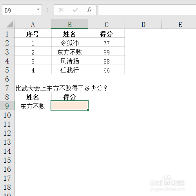Click the 姓名 header cell in row 8

[33, 97]
